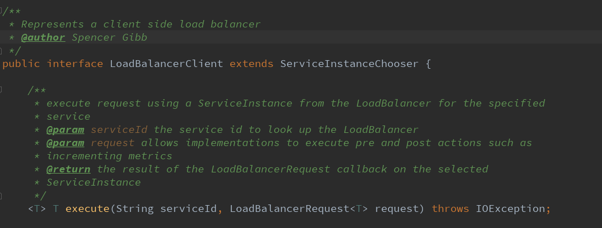Image resolution: width=602 pixels, height=228 pixels.
Task: Click the ServiceInstanceChooser type name
Action: (x=349, y=64)
